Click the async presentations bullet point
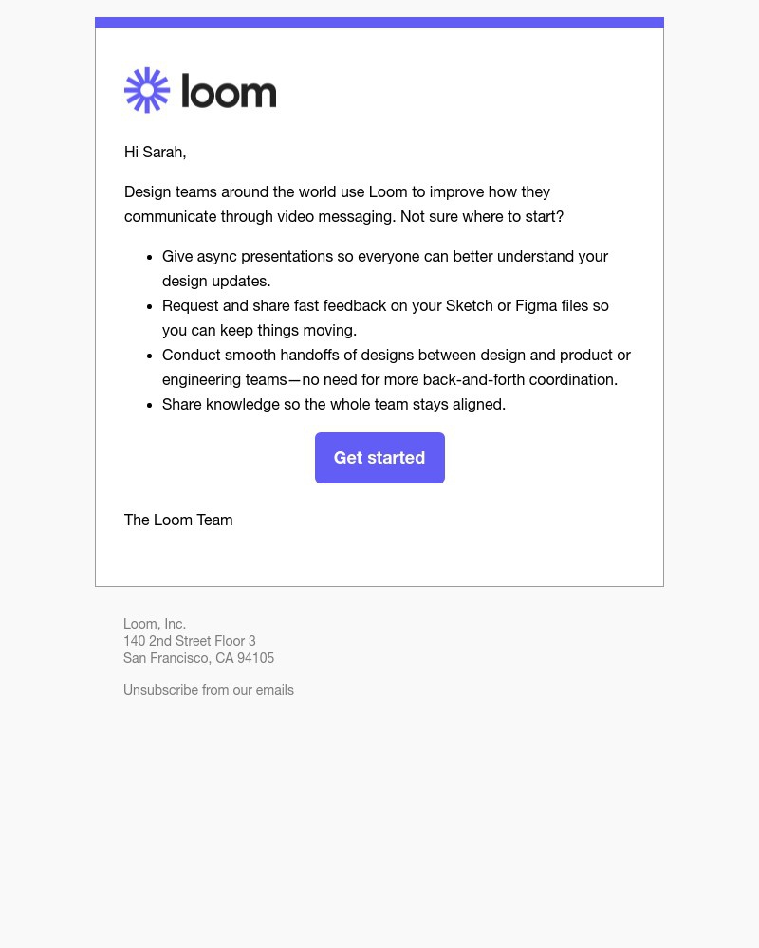Screen dimensions: 759x948 (x=385, y=268)
